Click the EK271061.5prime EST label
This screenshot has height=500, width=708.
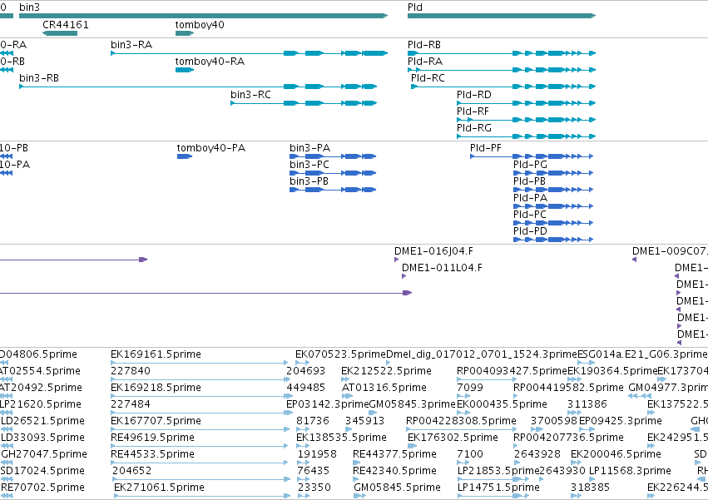[159, 488]
